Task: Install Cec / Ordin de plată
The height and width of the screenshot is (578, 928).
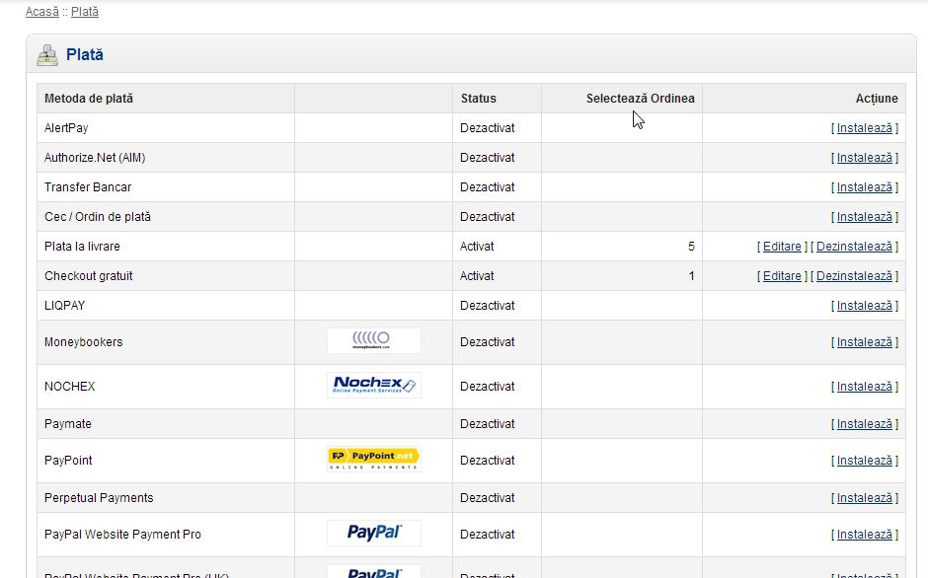Action: tap(864, 217)
